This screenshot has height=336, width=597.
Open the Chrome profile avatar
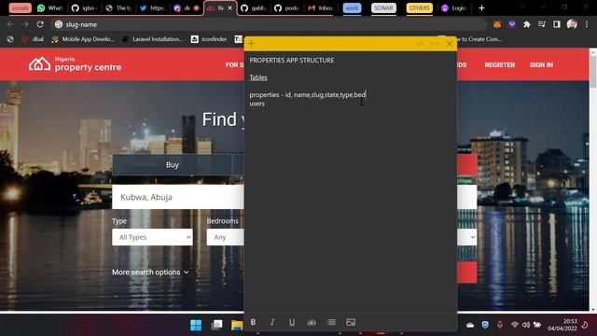coord(572,24)
